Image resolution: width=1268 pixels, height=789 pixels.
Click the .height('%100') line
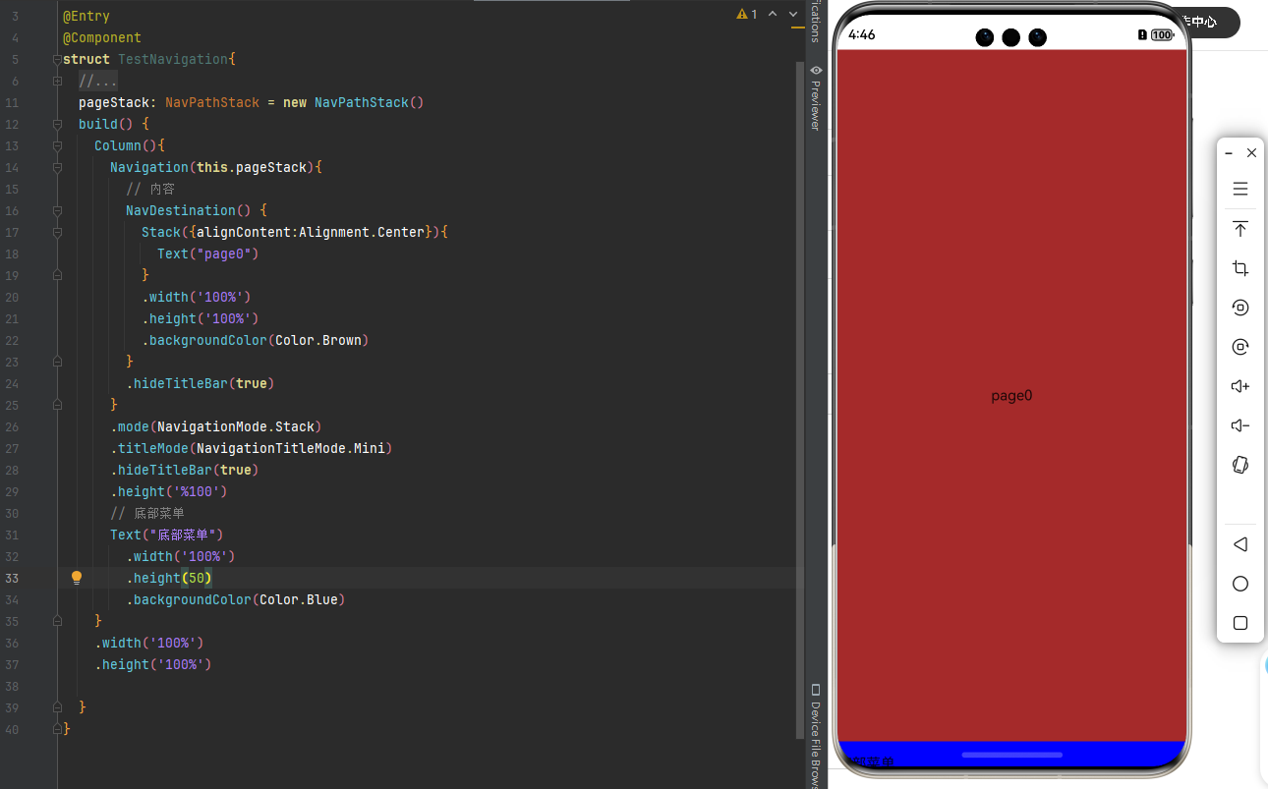point(169,491)
